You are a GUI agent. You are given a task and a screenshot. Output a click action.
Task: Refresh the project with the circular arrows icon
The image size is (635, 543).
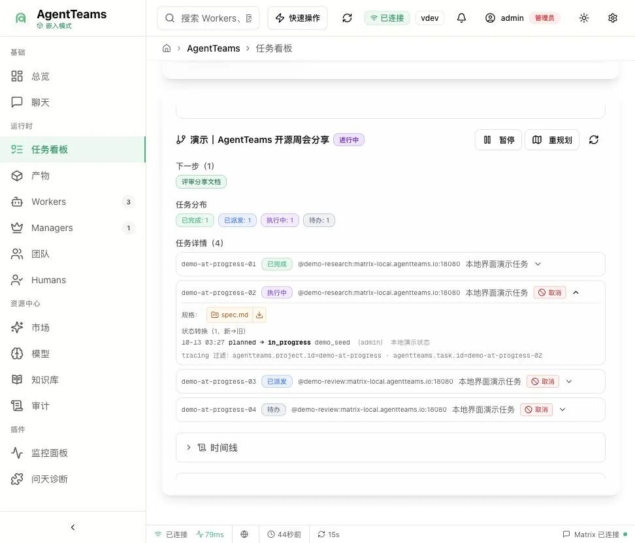[x=594, y=140]
